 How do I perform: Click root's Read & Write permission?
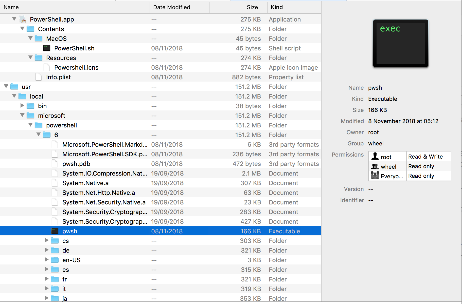(425, 157)
